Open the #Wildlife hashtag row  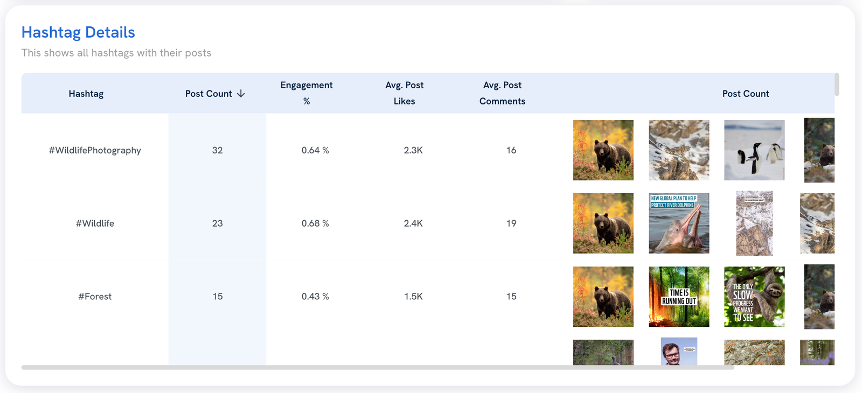[95, 223]
